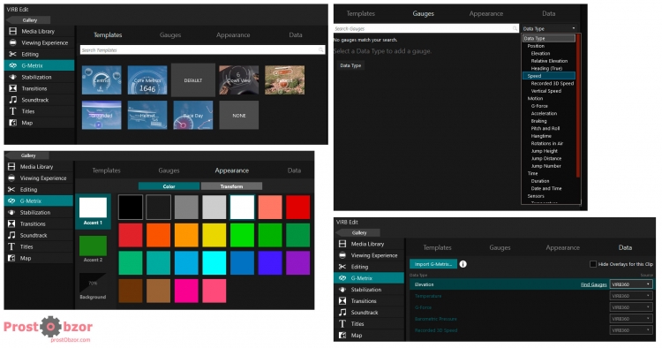Open Data Type dropdown beside Search Gauges field
Viewport: 662px width, 348px height.
tap(549, 29)
